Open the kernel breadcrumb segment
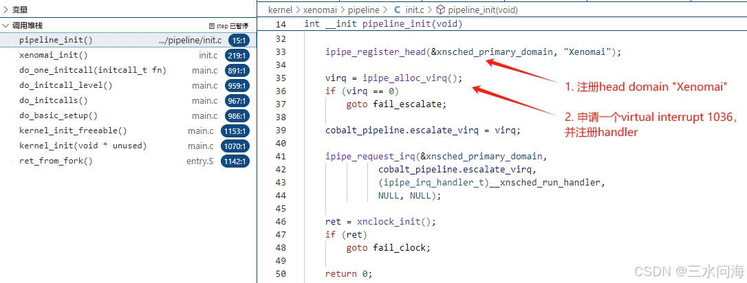 (280, 10)
